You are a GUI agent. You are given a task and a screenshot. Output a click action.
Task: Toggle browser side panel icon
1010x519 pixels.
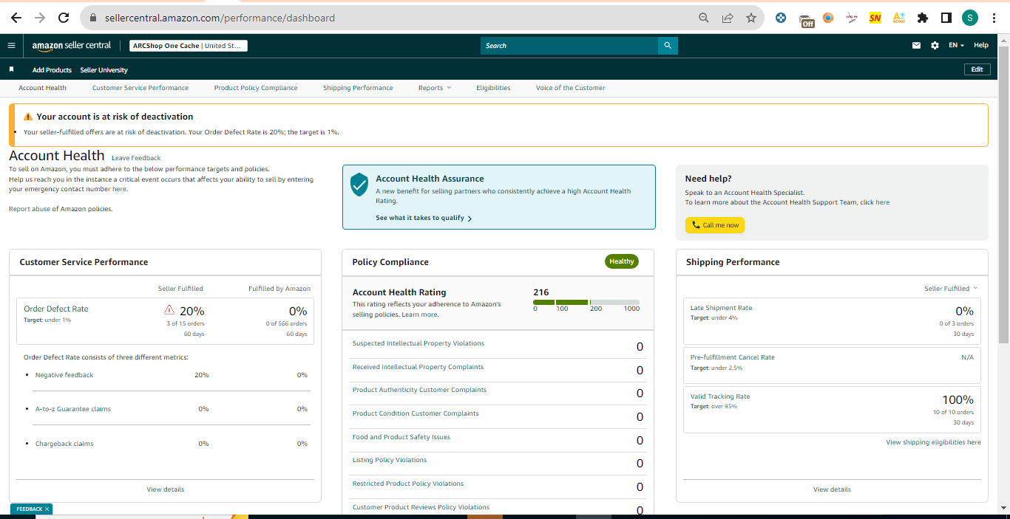[x=946, y=18]
